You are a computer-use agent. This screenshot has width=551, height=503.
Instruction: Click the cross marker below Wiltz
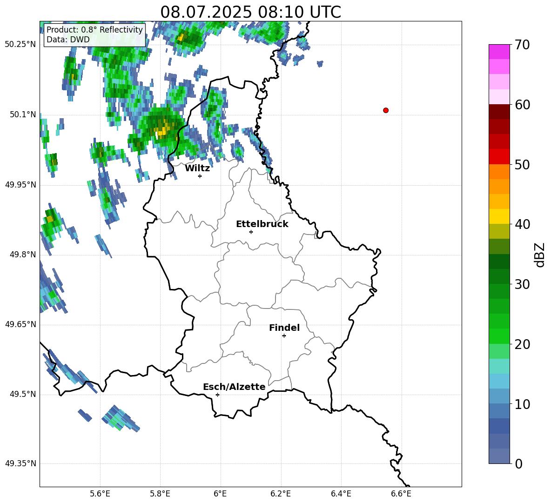(200, 176)
